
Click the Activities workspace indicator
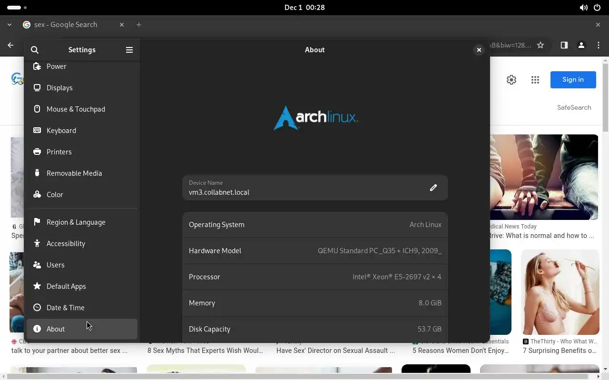click(x=17, y=8)
